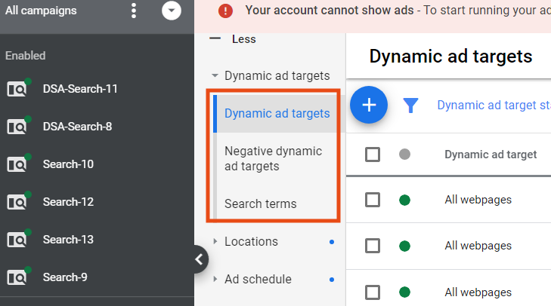551x306 pixels.
Task: Click the Dynamic ad target status filter
Action: [493, 106]
